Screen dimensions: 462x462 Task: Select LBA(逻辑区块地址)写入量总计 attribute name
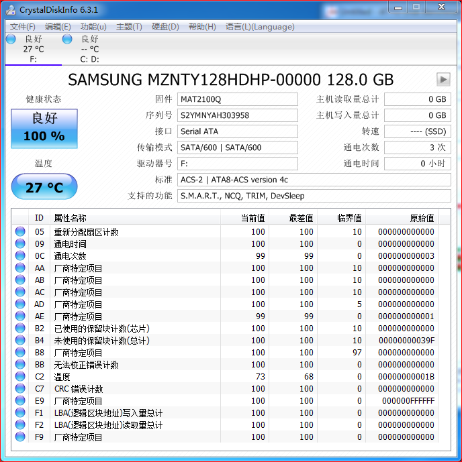[108, 413]
